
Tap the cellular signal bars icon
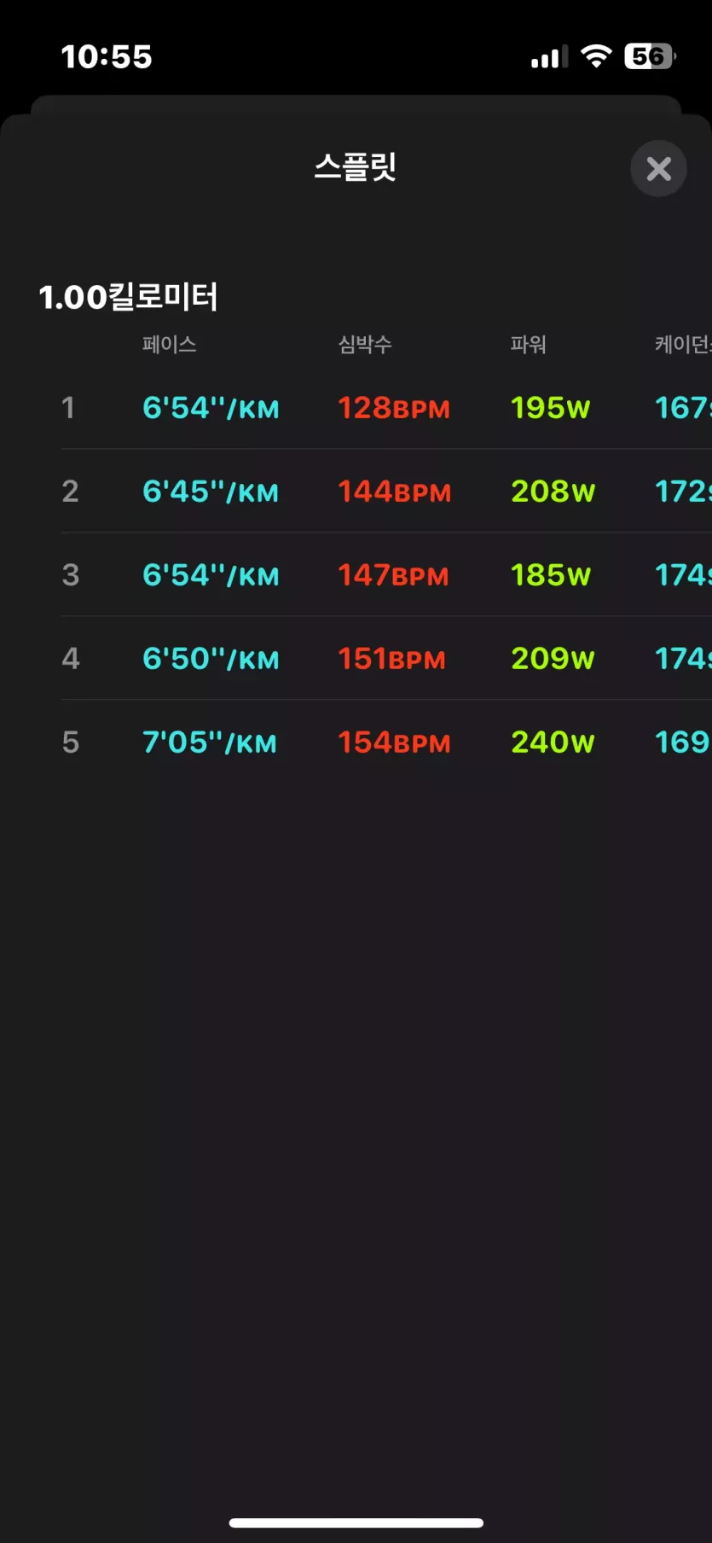pyautogui.click(x=549, y=57)
